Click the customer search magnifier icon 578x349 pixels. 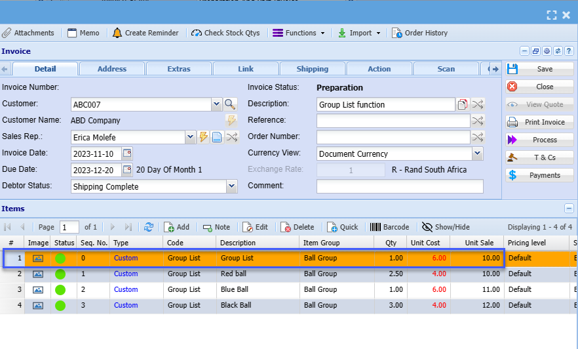coord(229,104)
